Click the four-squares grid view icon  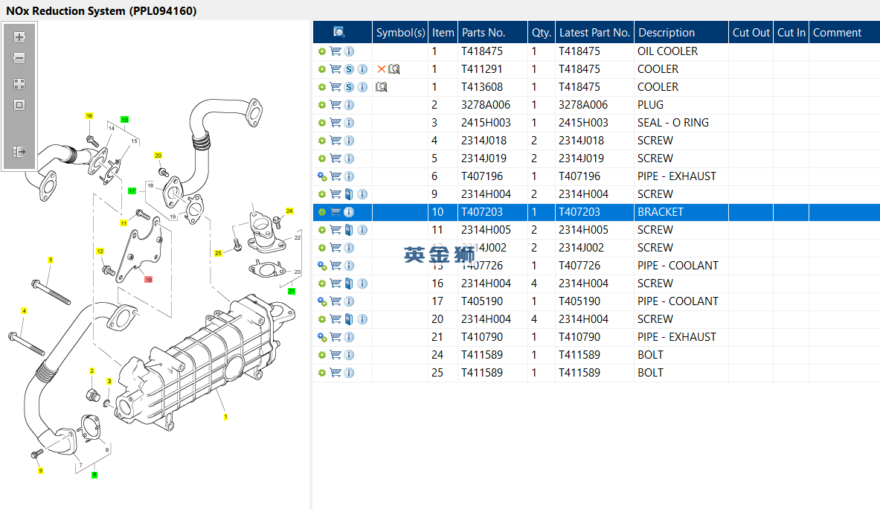tap(19, 84)
